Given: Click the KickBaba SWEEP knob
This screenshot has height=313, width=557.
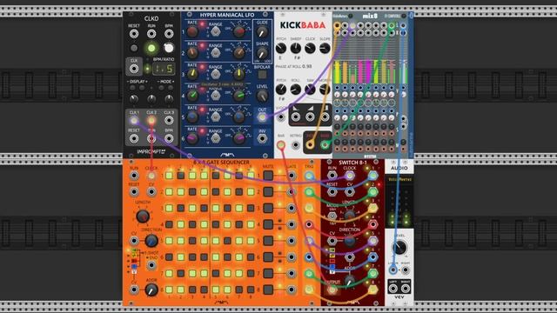Looking at the screenshot, I should 296,49.
